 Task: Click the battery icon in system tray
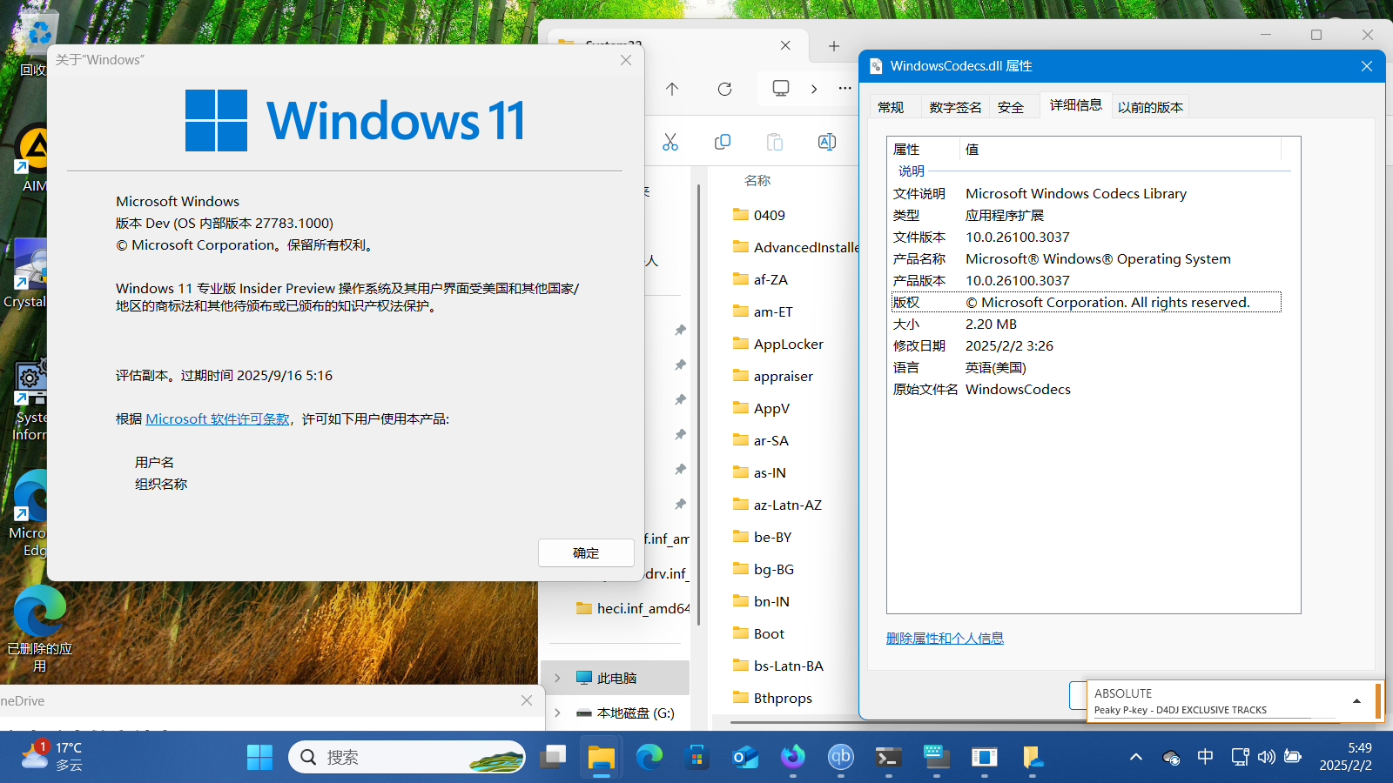(x=1293, y=757)
